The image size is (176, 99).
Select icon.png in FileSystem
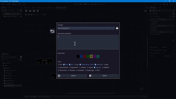click(x=8, y=73)
